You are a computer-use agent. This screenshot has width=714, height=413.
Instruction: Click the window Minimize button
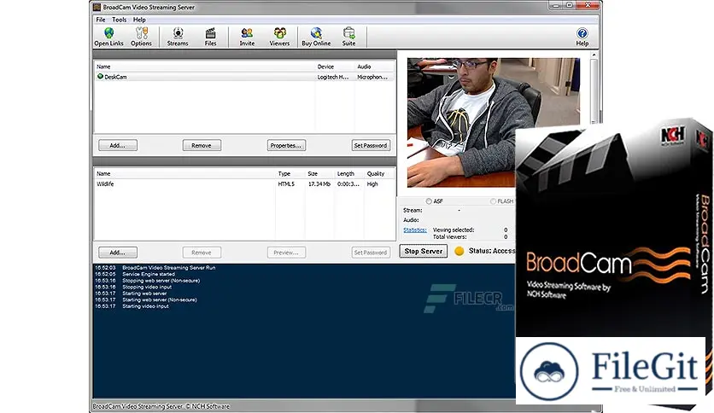coord(555,5)
